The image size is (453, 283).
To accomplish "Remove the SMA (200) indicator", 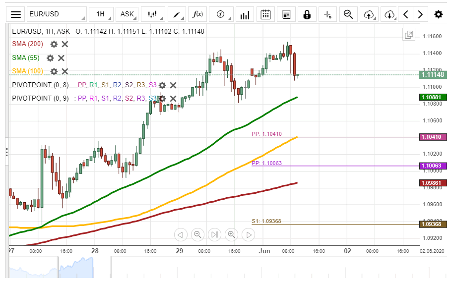I will [x=65, y=44].
